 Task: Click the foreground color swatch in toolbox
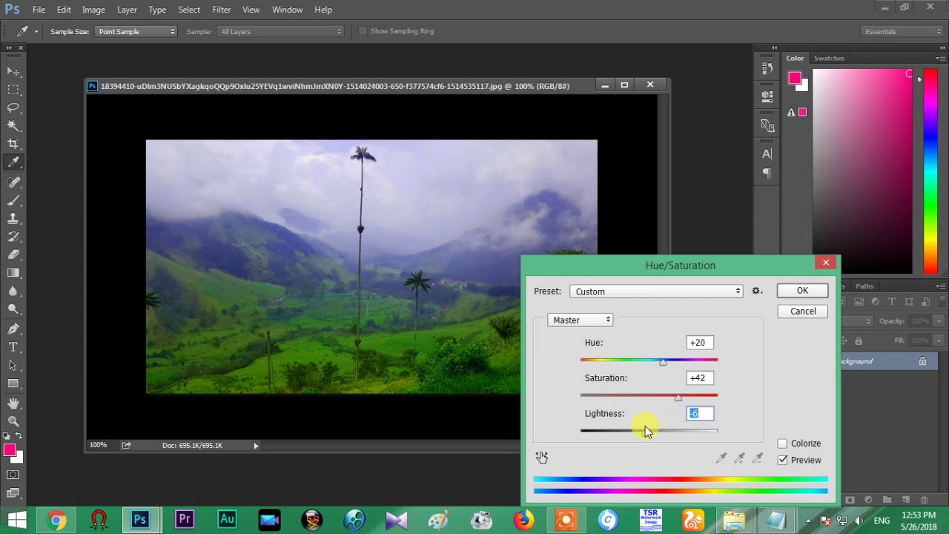[10, 451]
